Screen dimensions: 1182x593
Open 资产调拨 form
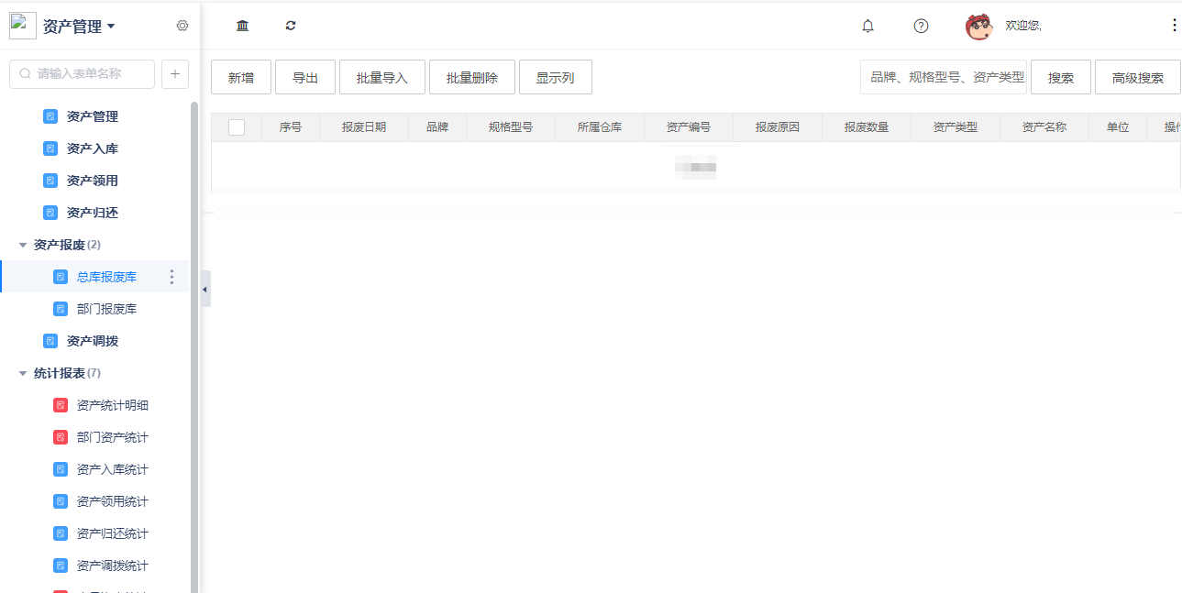93,341
